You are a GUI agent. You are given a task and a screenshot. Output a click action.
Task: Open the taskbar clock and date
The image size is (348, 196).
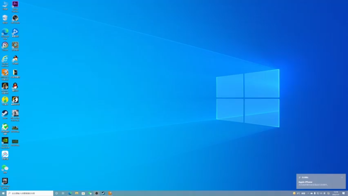(335, 193)
